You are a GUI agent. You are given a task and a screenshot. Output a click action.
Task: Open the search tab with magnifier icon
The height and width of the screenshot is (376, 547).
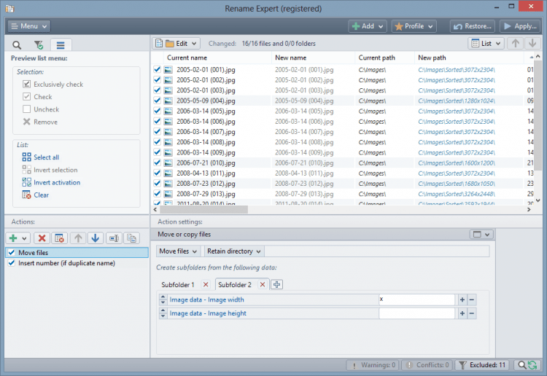(16, 45)
